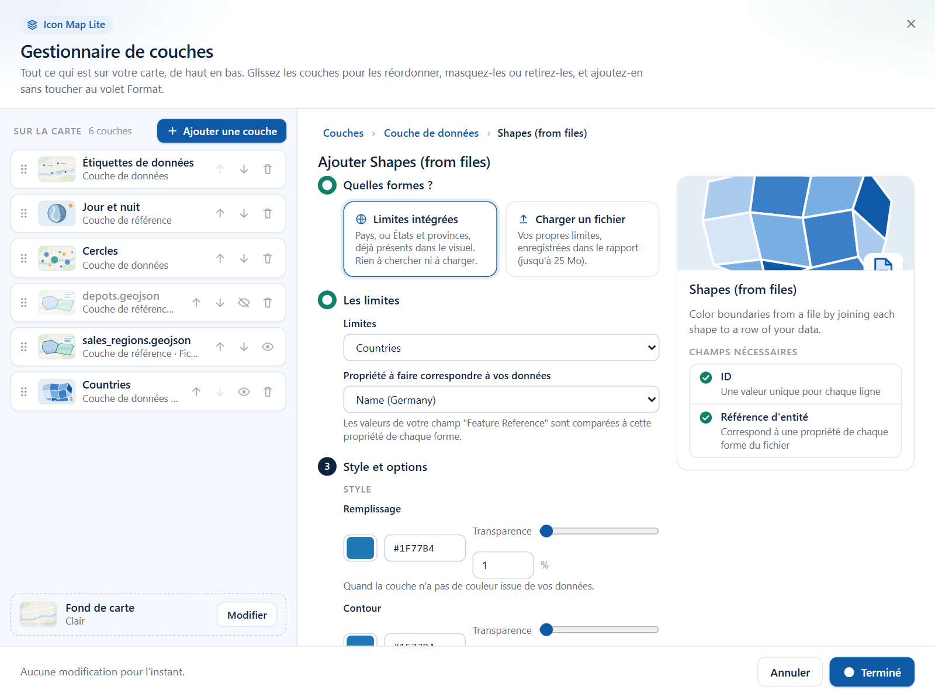Delete the depots.geojson layer

(x=268, y=303)
